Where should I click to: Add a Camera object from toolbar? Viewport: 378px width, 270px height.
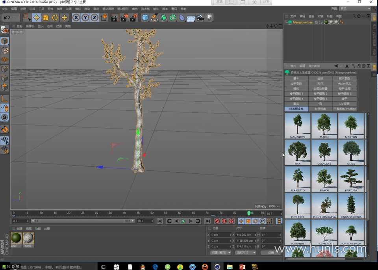[200, 18]
